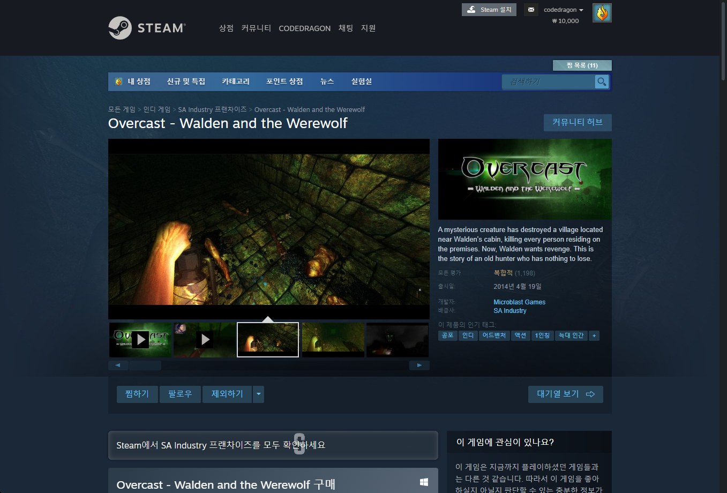Click the 복합적 review summary link

[x=503, y=273]
